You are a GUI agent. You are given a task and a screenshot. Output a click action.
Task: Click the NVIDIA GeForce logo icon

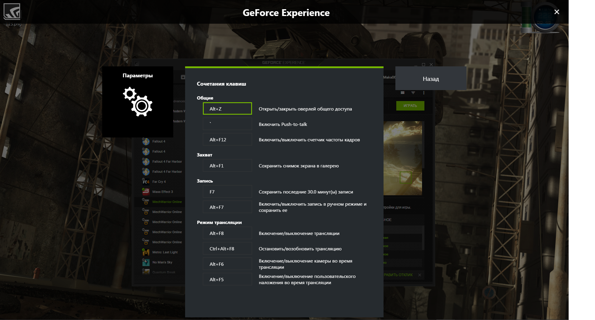(x=12, y=12)
